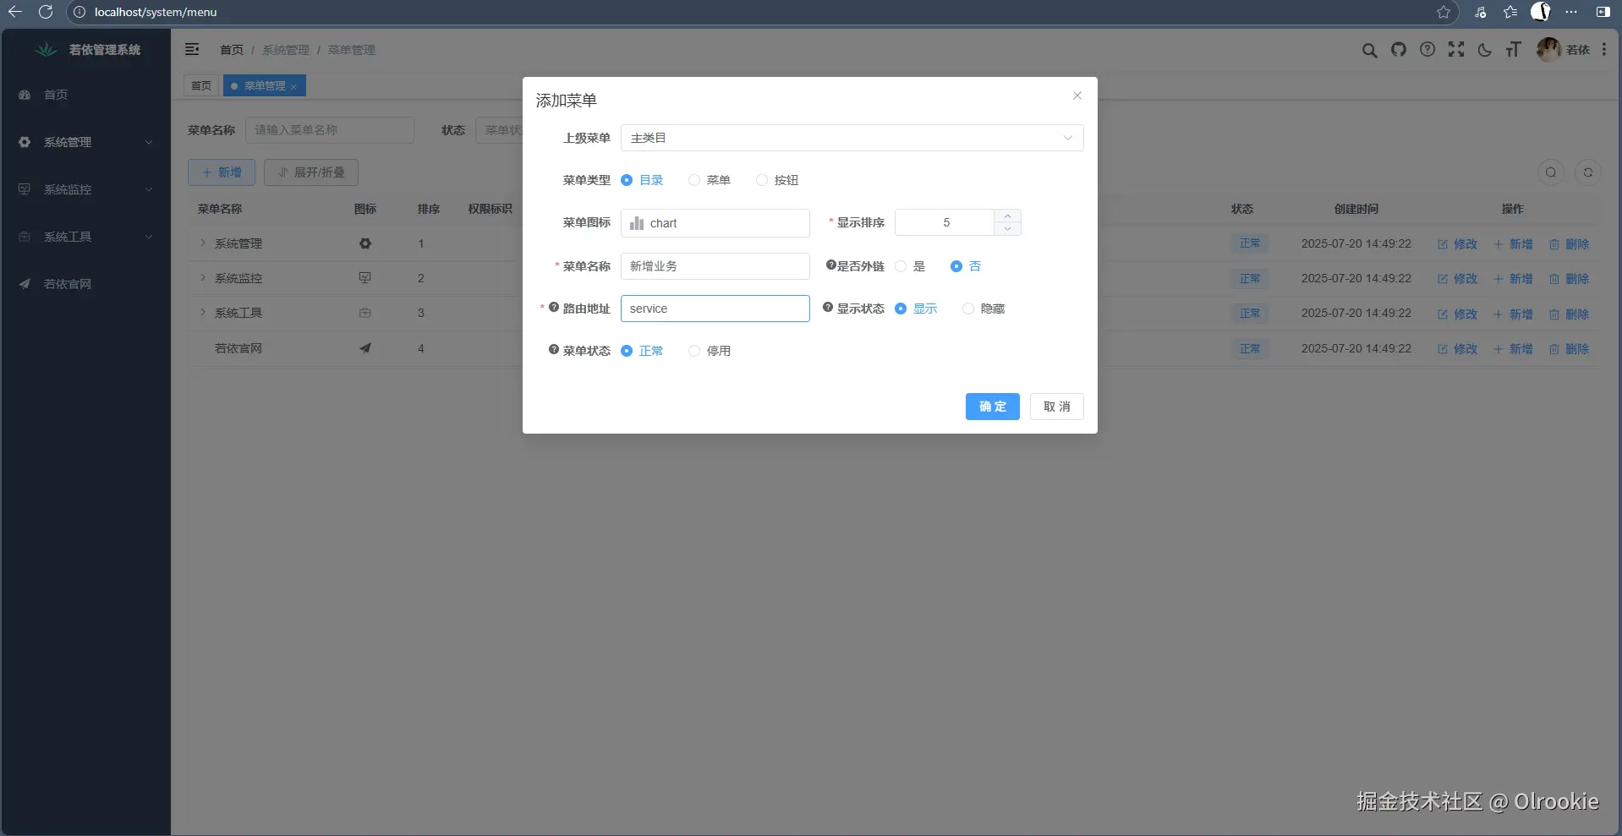Click the help icon beside 菜单状态
The width and height of the screenshot is (1622, 836).
click(554, 350)
